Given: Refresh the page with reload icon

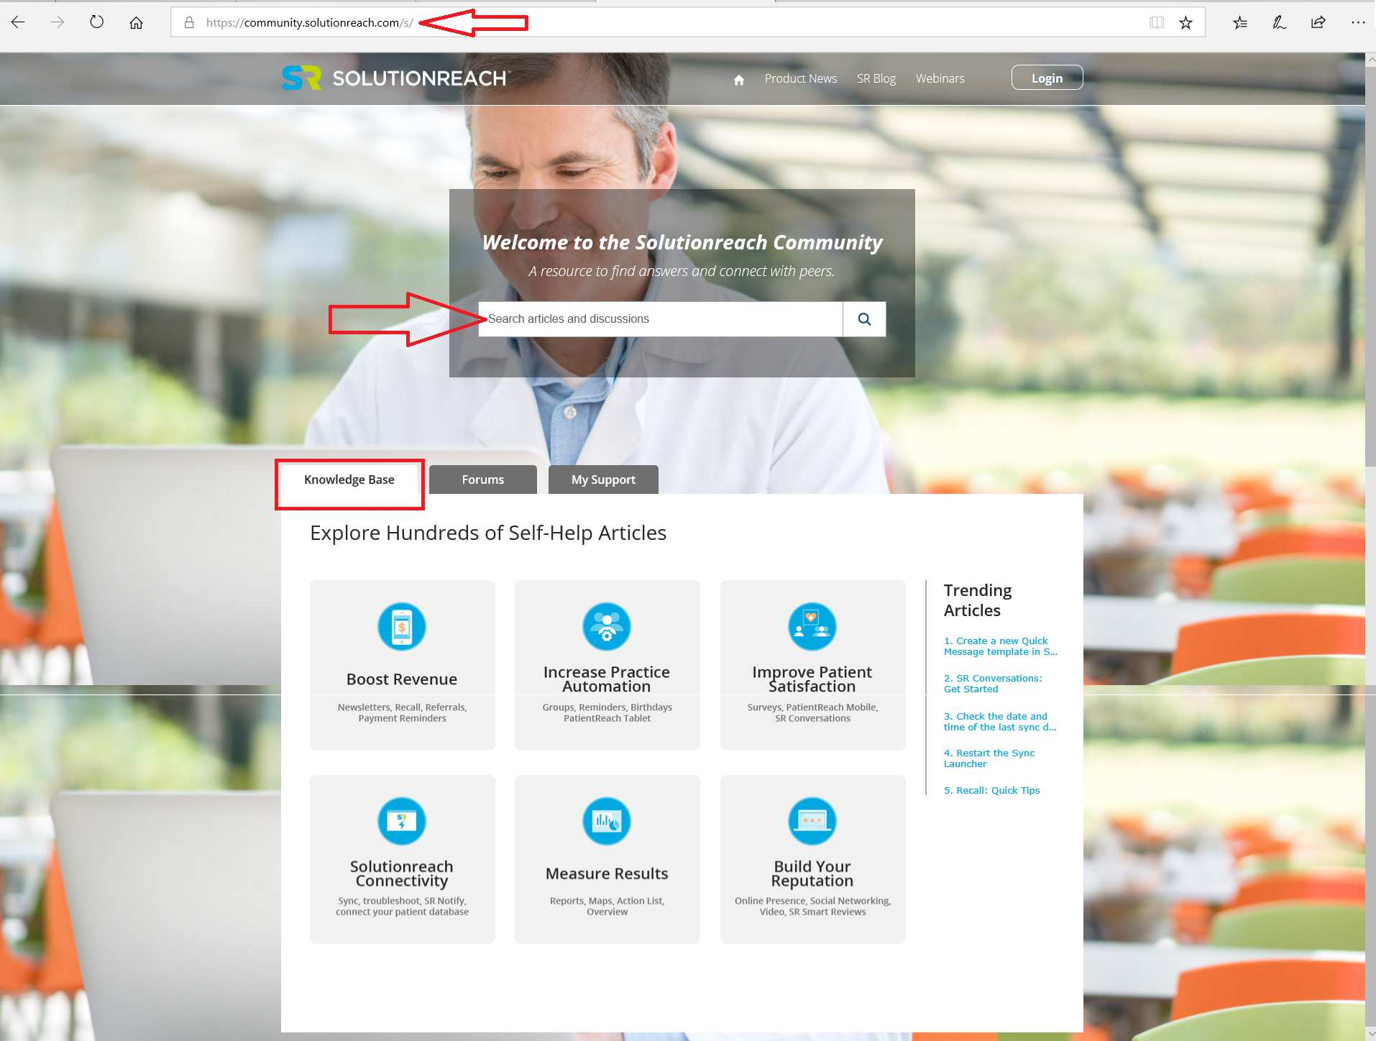Looking at the screenshot, I should click(x=96, y=22).
